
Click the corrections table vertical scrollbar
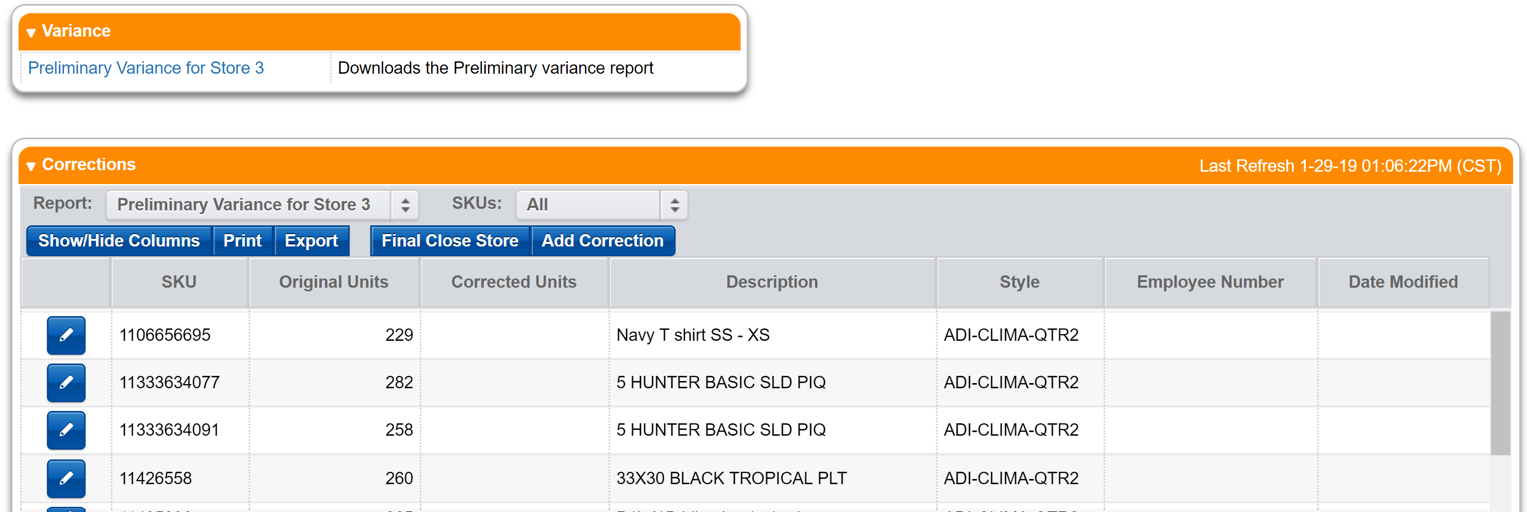(x=1500, y=383)
